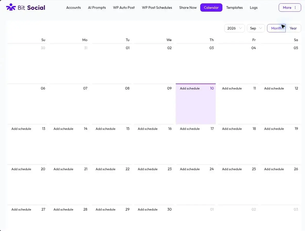Add schedule on day 23

148,169
